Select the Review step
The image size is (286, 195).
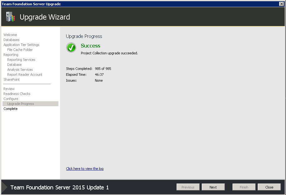coord(9,89)
